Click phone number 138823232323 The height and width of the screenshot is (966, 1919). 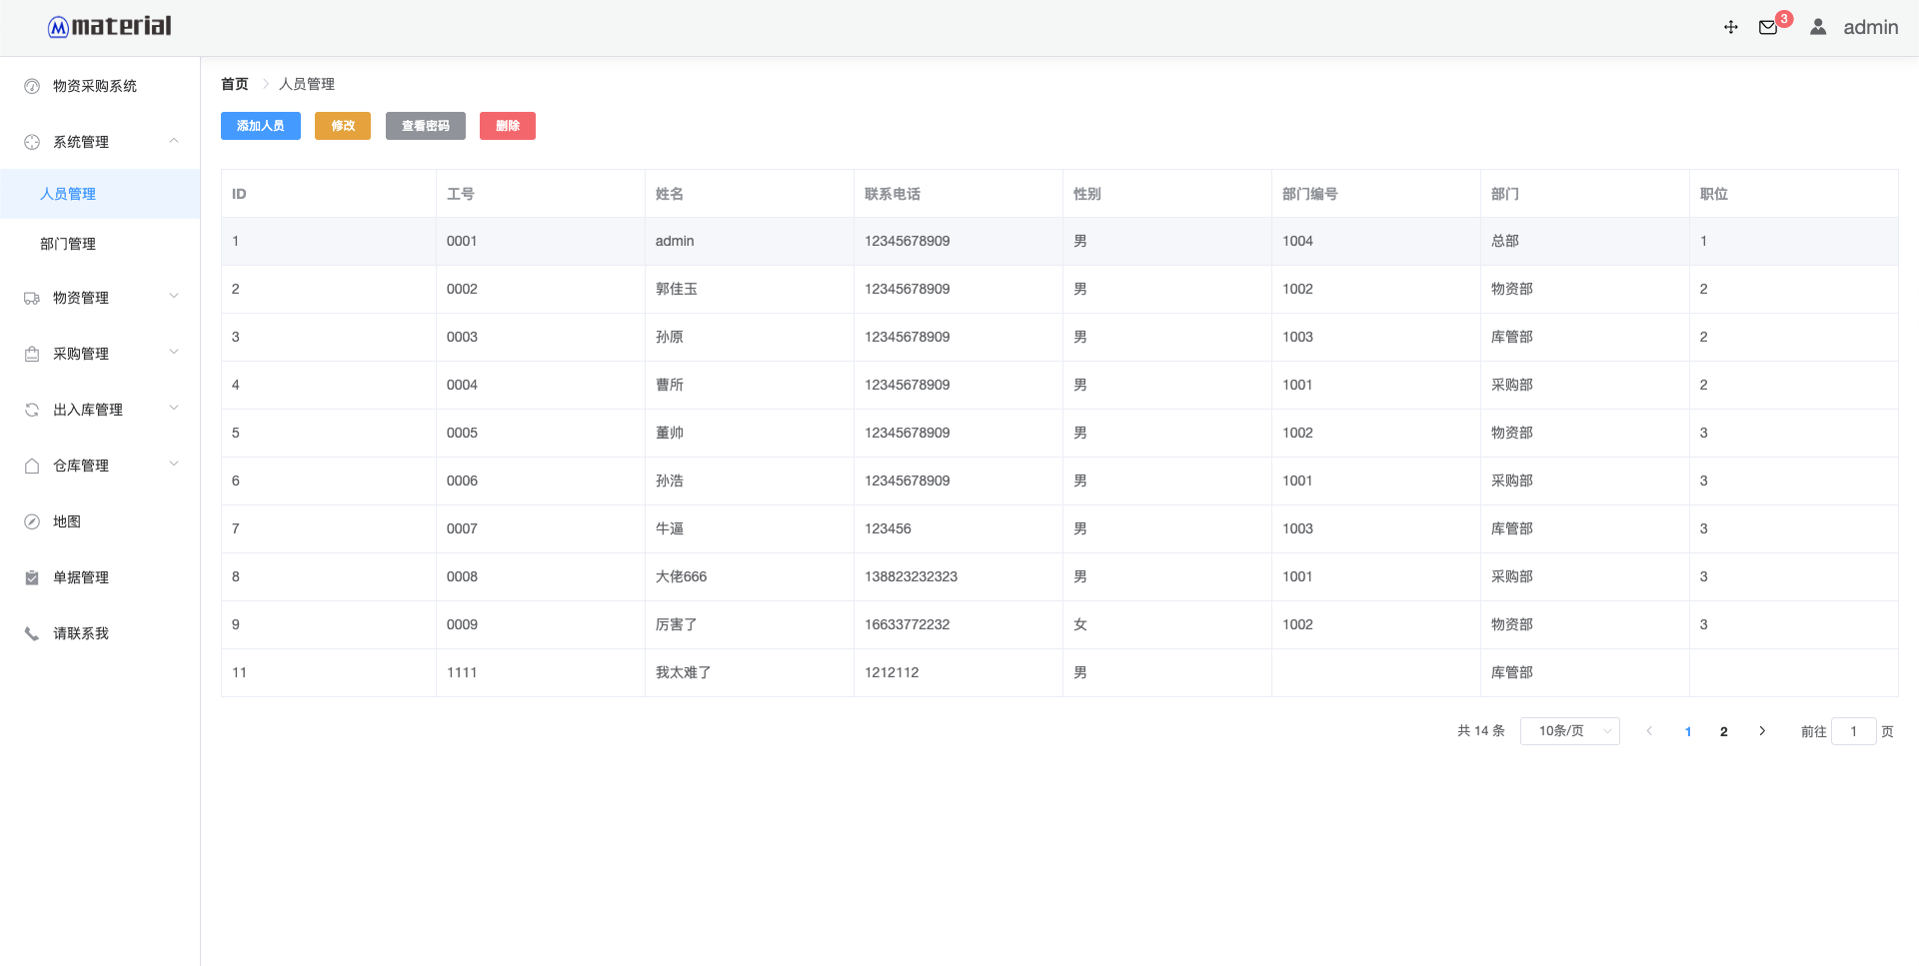click(912, 576)
